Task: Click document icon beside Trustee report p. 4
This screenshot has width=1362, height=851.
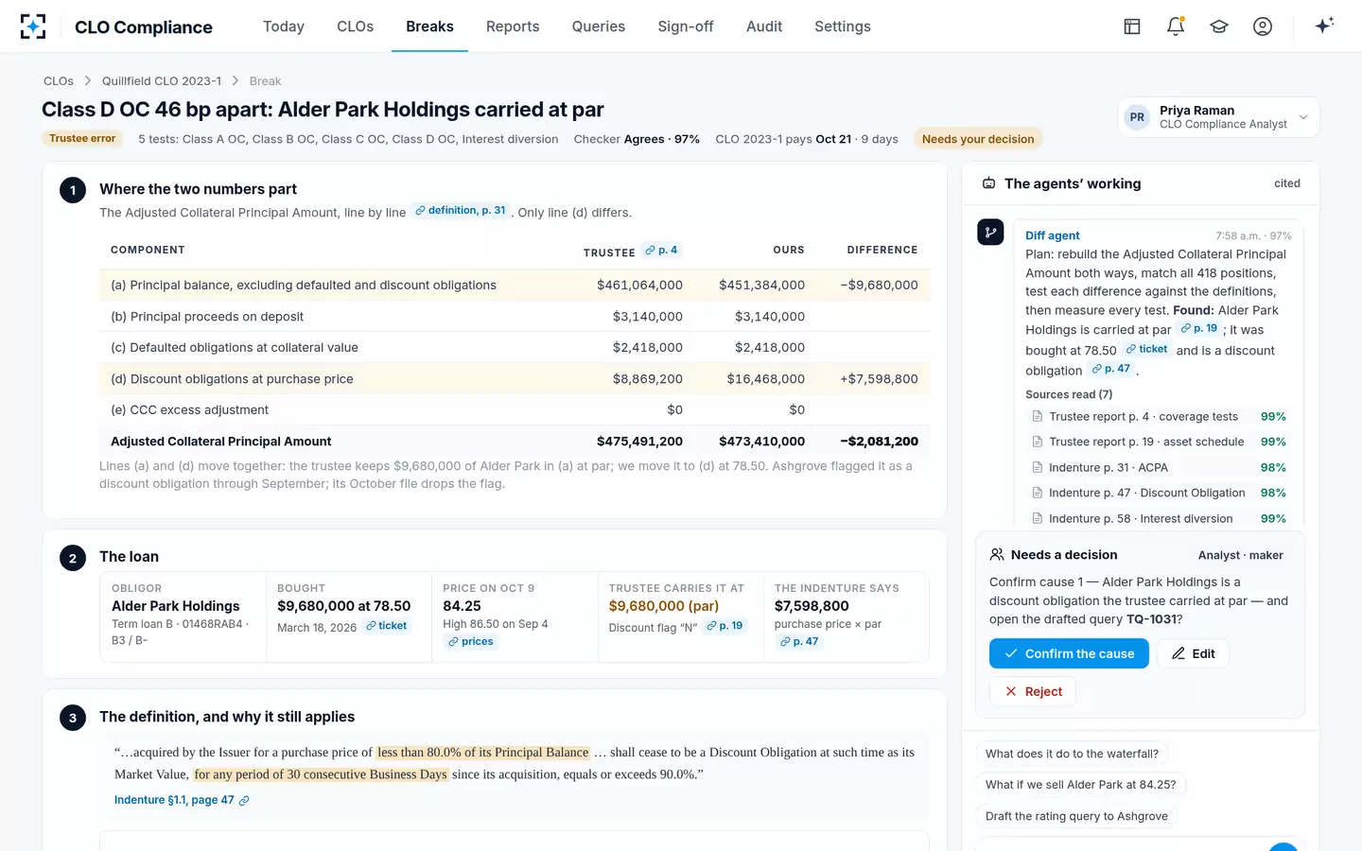Action: 1038,416
